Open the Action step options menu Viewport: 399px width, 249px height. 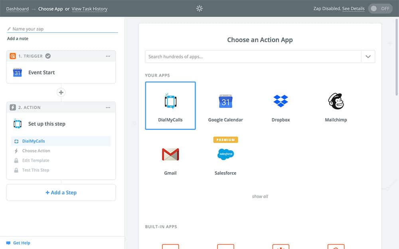108,108
